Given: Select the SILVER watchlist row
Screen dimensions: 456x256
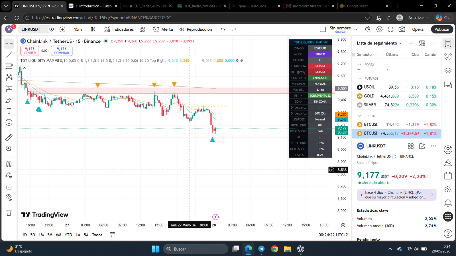Looking at the screenshot, I should pos(397,105).
